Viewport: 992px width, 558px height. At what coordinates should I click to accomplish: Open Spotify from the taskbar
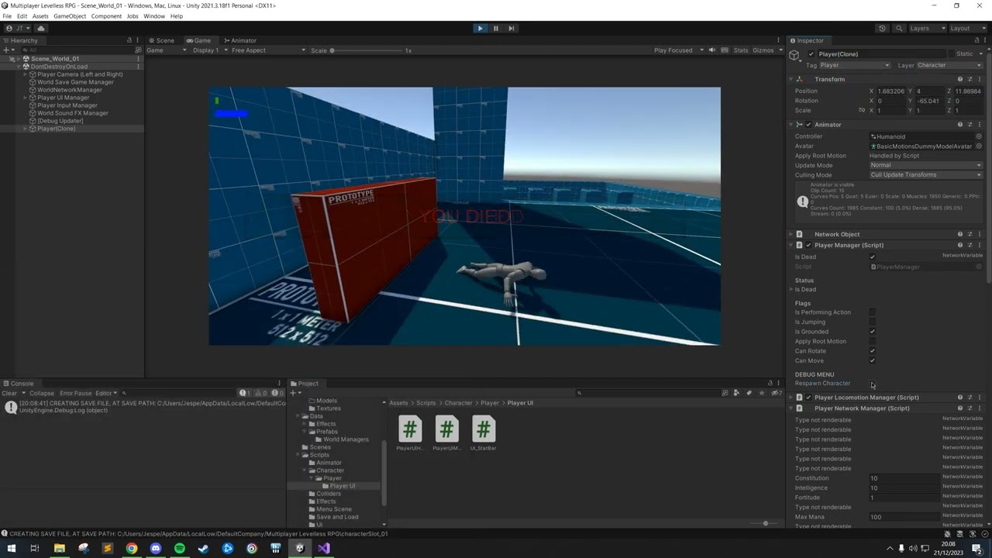point(180,549)
